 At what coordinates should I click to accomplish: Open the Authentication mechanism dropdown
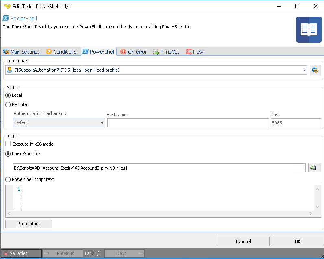pos(59,122)
